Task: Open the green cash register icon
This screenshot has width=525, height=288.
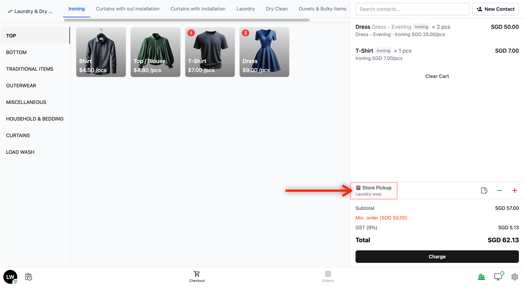Action: tap(481, 277)
